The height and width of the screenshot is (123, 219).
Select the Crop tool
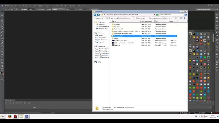tap(2, 27)
